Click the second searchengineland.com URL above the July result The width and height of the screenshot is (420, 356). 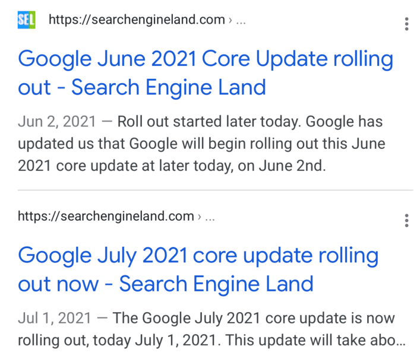coord(106,216)
